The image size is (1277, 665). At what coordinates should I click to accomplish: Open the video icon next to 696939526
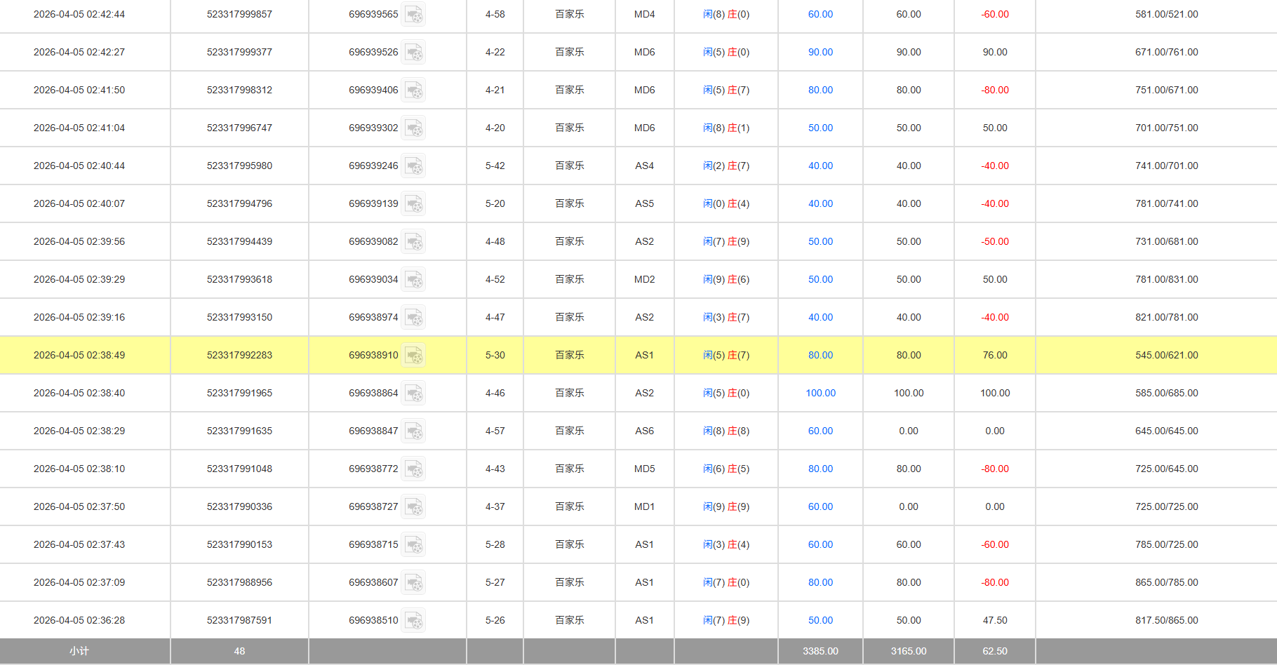tap(413, 53)
